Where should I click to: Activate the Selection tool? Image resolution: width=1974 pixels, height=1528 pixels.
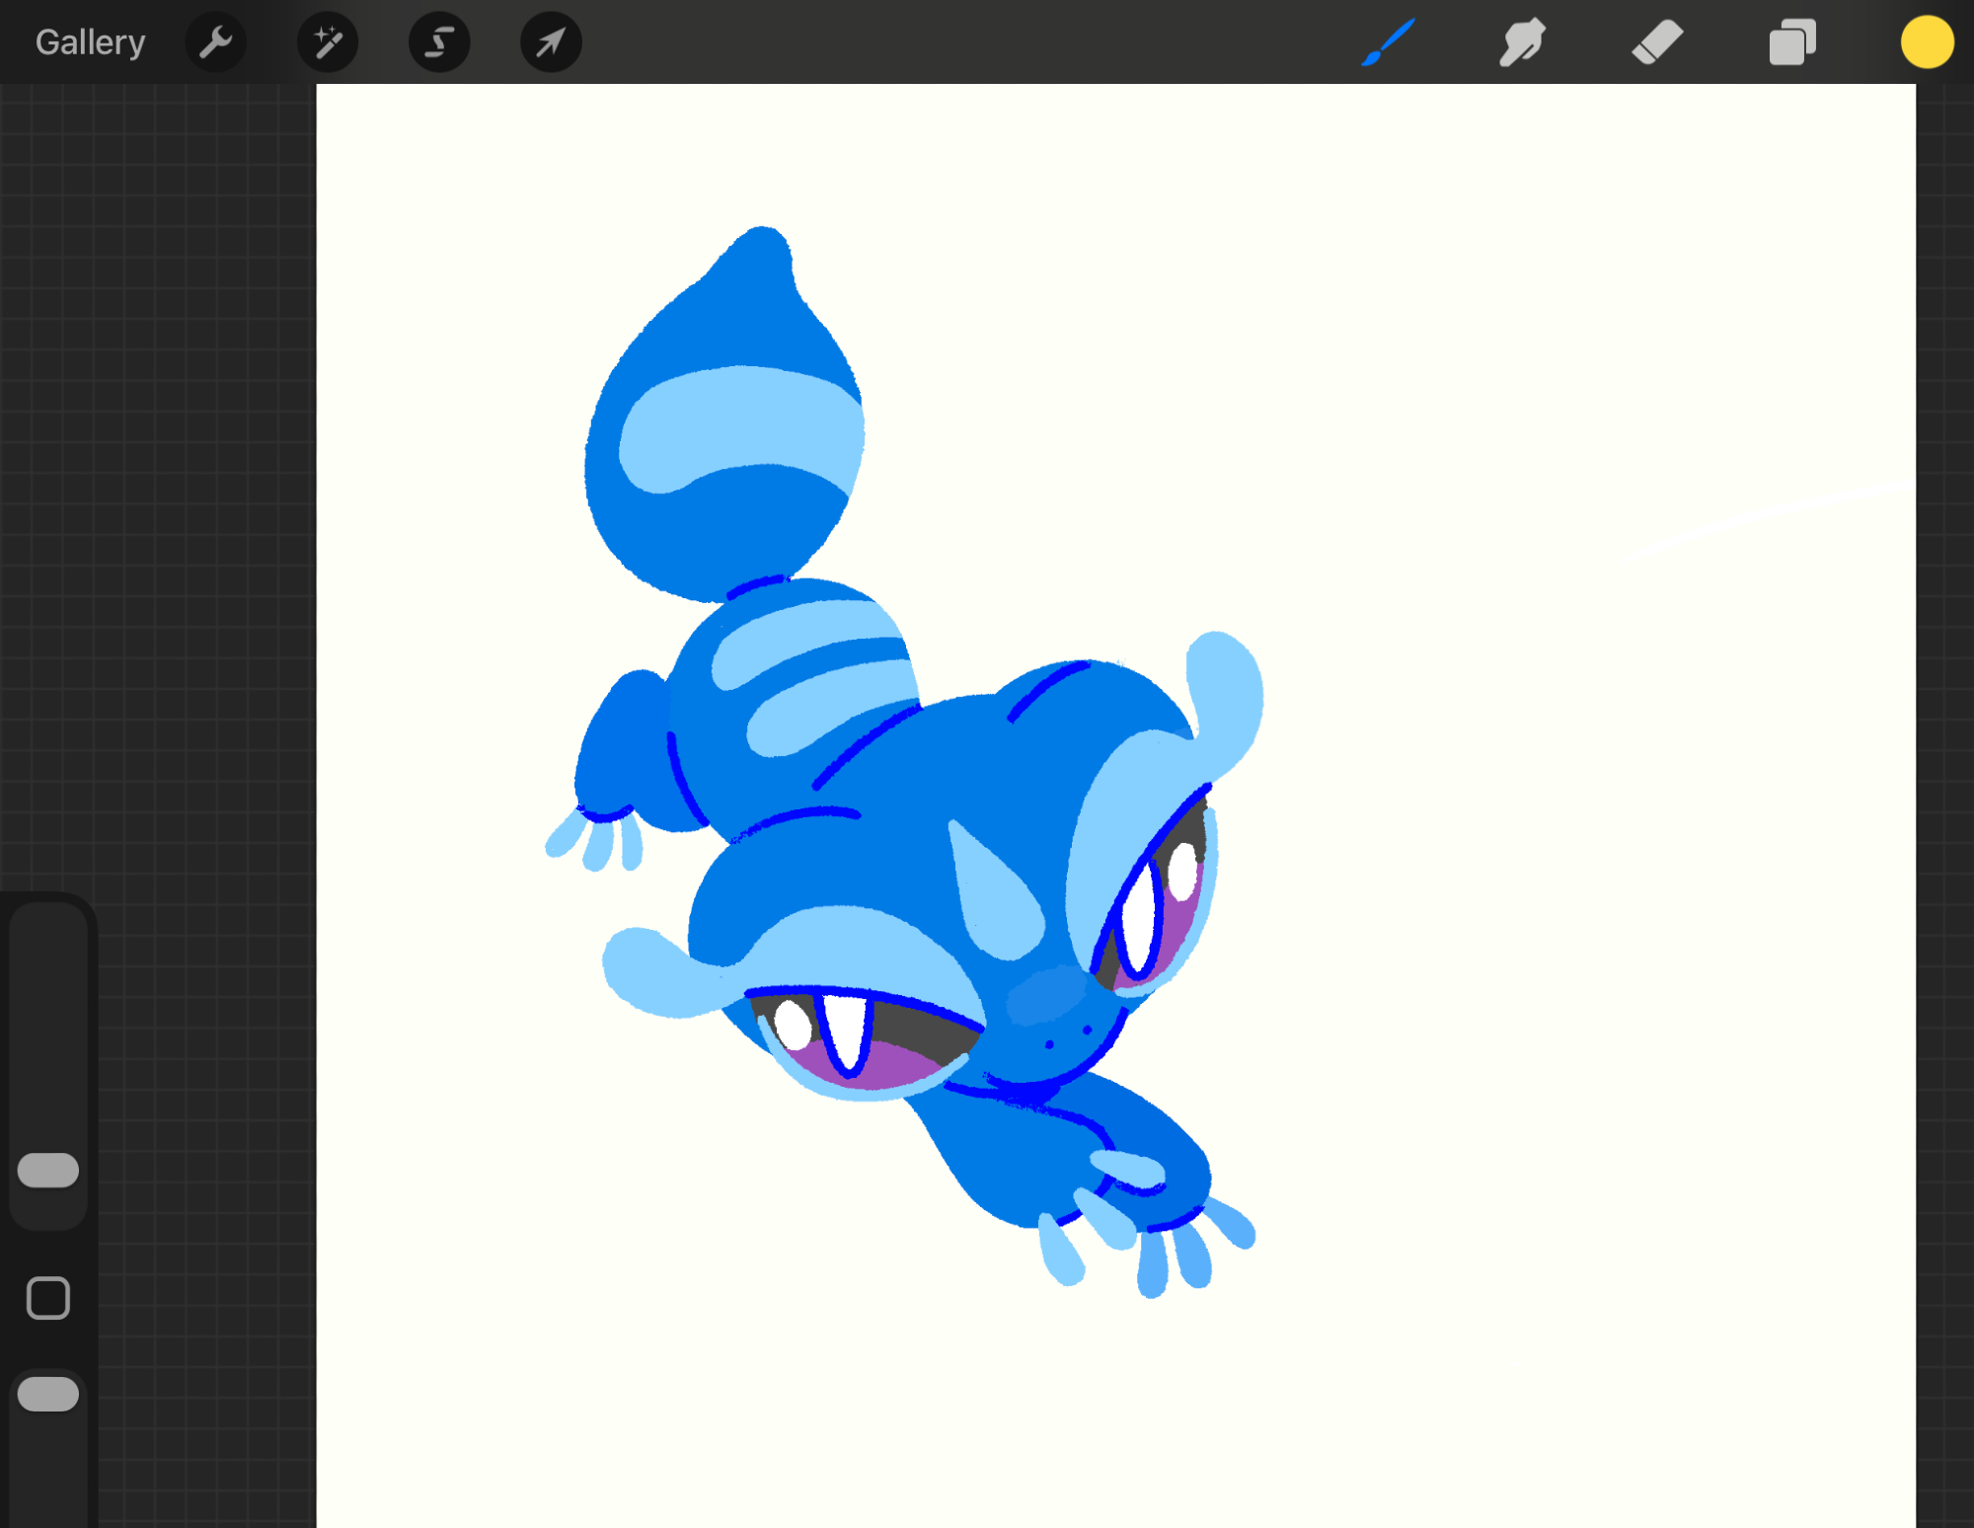tap(439, 42)
